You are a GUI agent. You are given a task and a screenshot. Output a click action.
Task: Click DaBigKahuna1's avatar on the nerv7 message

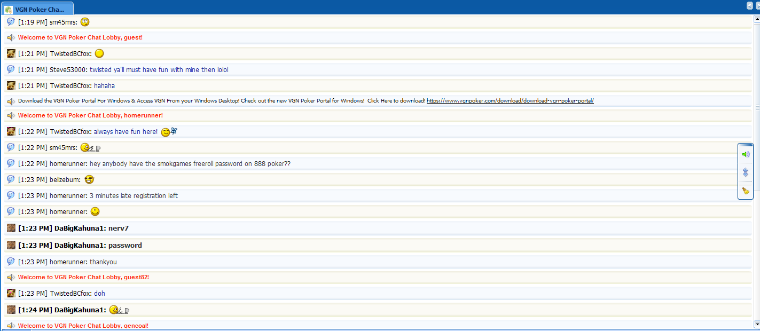click(x=11, y=228)
